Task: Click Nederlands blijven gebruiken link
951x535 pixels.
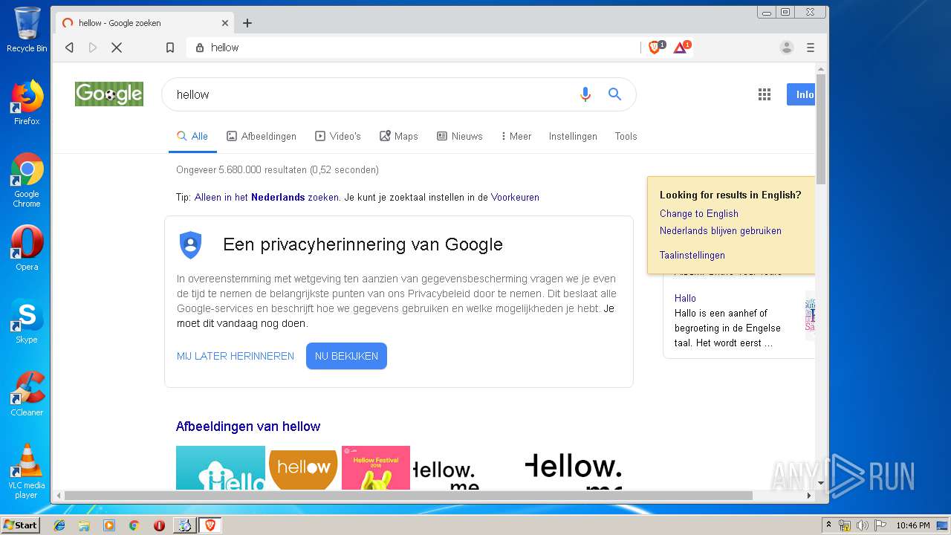Action: 721,231
